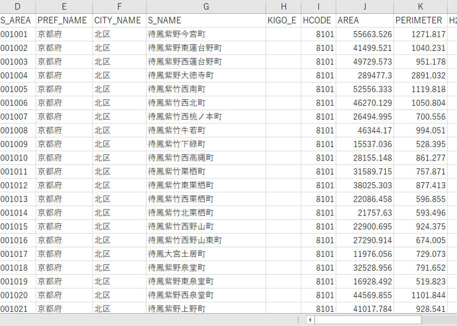Select column D header

tap(17, 6)
